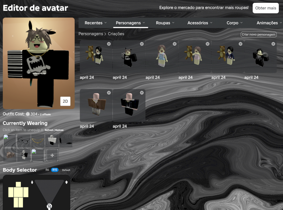Pick the left leg color swatch

tap(16, 203)
